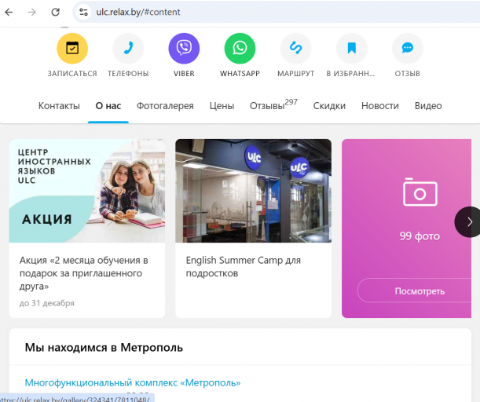The image size is (480, 402).
Task: Click the МАРШРУТ label text
Action: pyautogui.click(x=295, y=74)
